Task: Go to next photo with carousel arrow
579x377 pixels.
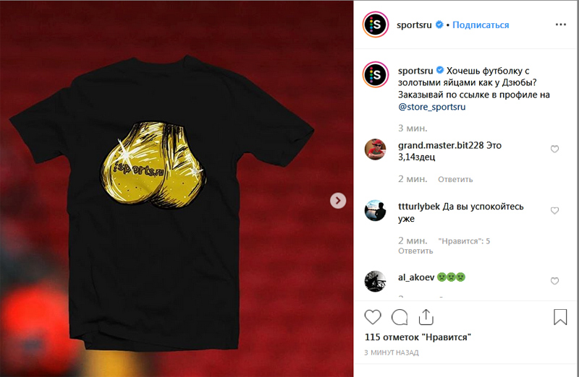Action: click(x=338, y=201)
